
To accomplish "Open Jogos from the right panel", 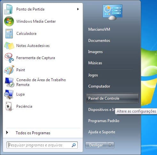I will pos(93,75).
